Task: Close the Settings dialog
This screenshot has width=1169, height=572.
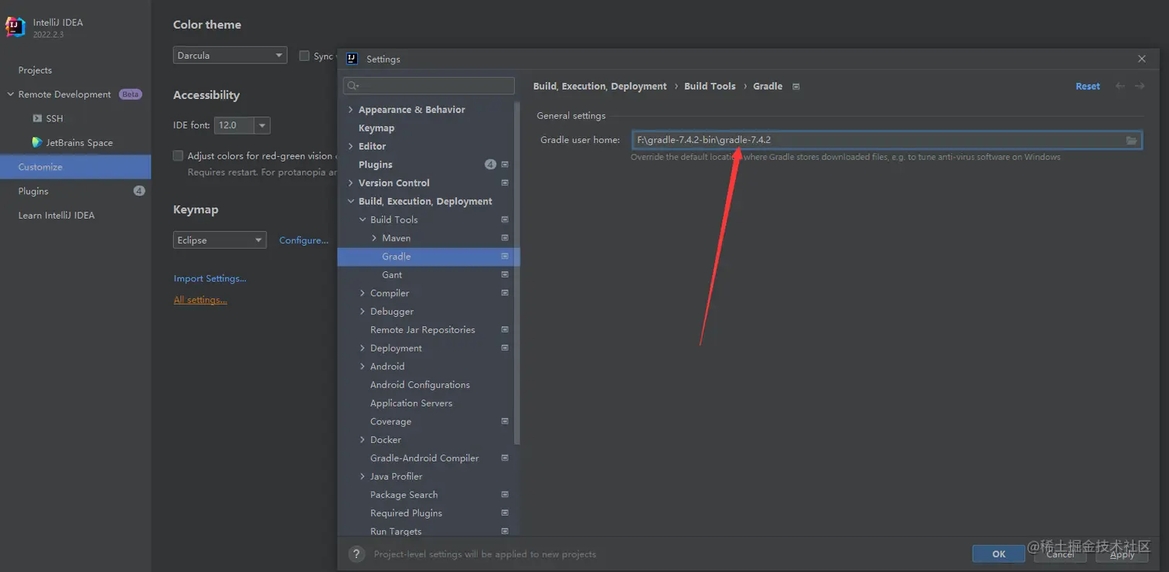Action: click(x=1142, y=59)
